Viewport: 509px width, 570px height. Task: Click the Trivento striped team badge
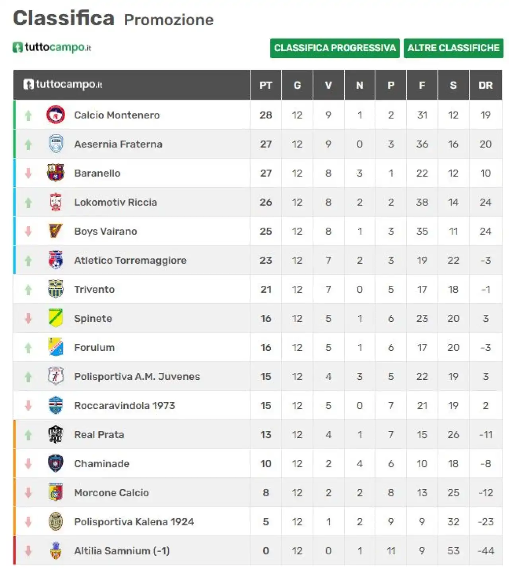point(56,289)
